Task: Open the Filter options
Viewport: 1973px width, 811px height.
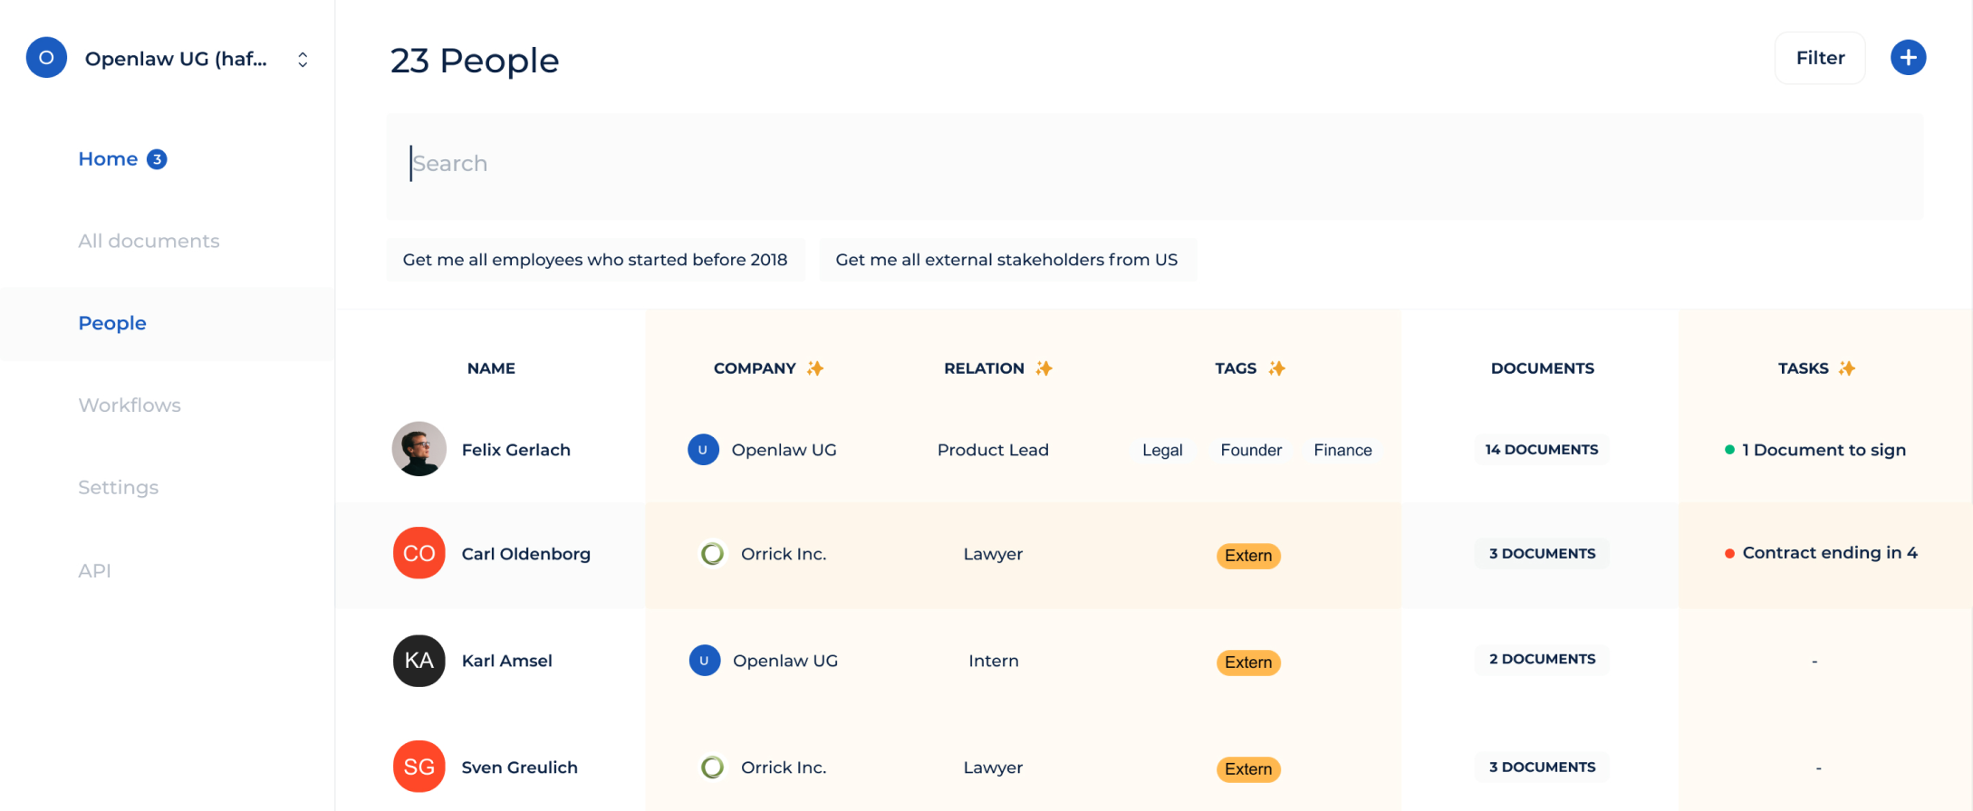Action: tap(1819, 58)
